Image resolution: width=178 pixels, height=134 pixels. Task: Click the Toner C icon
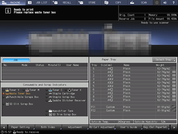(50, 90)
